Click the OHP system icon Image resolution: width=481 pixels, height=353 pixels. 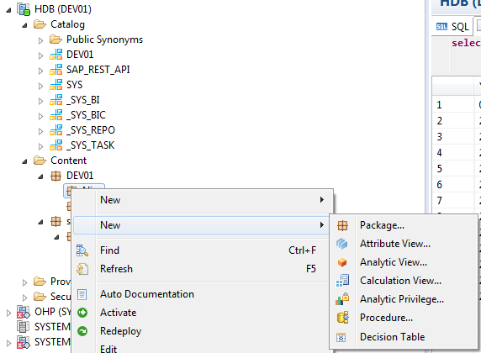(x=24, y=312)
